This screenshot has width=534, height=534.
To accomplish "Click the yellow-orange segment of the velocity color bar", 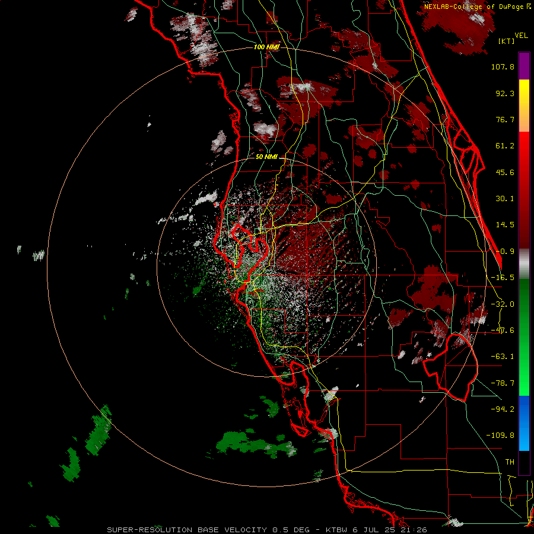I will (524, 106).
